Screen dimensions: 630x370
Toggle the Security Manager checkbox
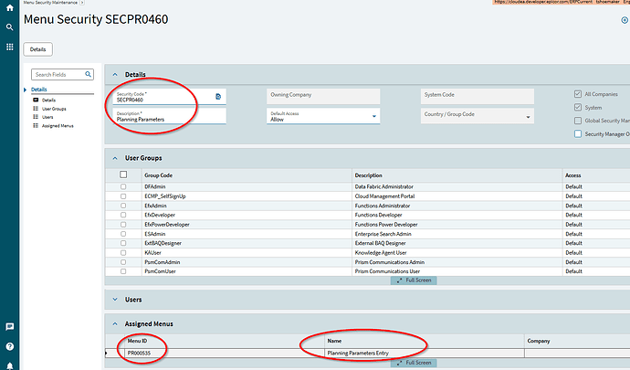point(577,133)
